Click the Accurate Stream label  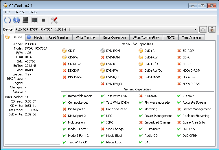[x=194, y=102]
